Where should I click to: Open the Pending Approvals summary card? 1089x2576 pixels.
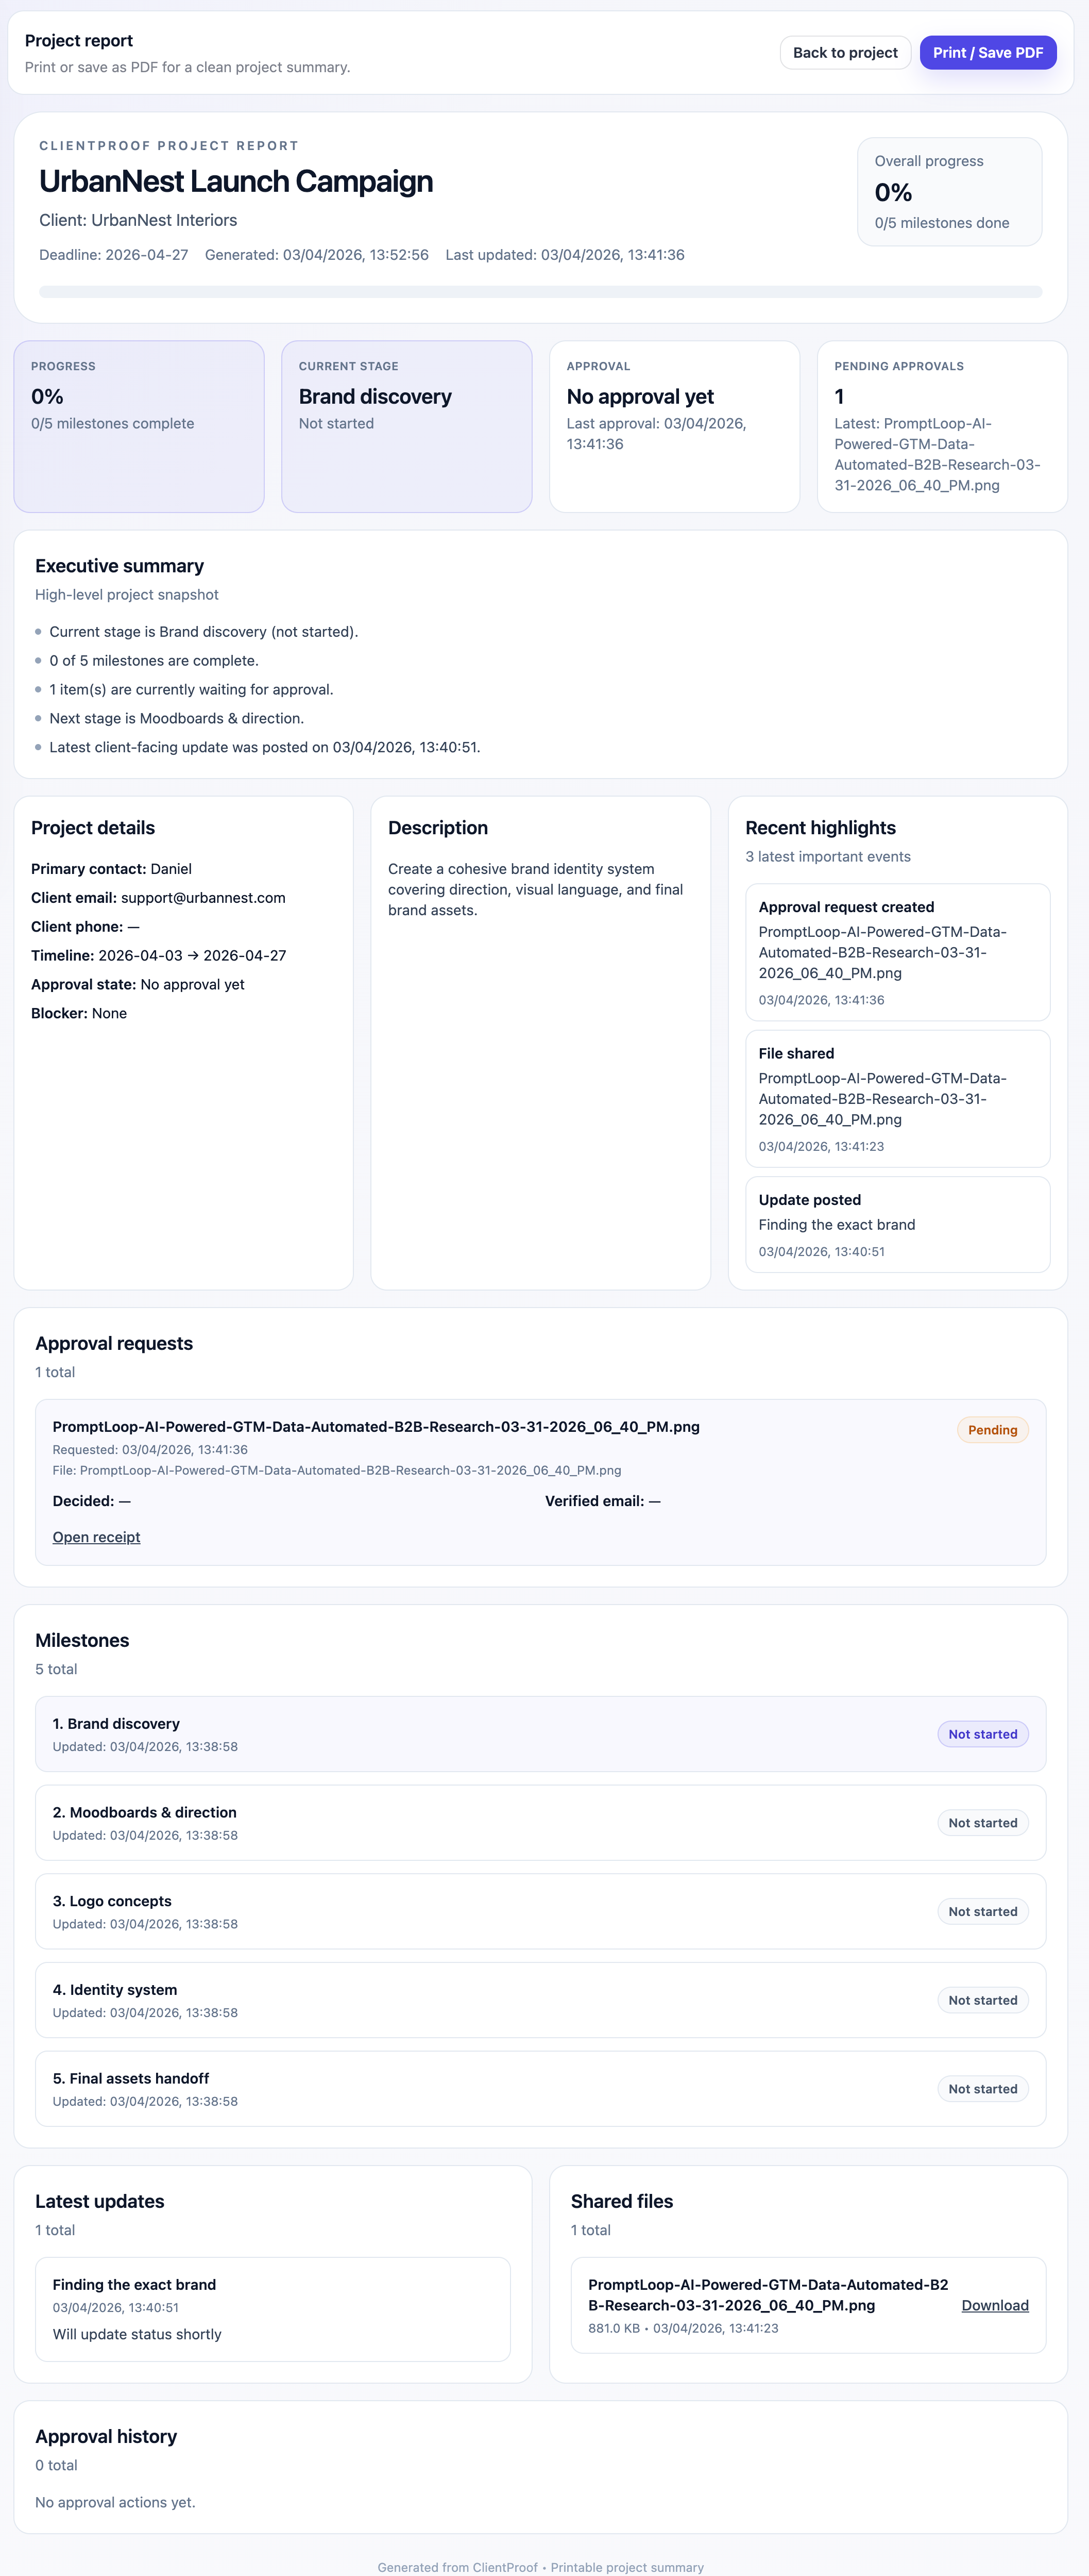coord(941,426)
